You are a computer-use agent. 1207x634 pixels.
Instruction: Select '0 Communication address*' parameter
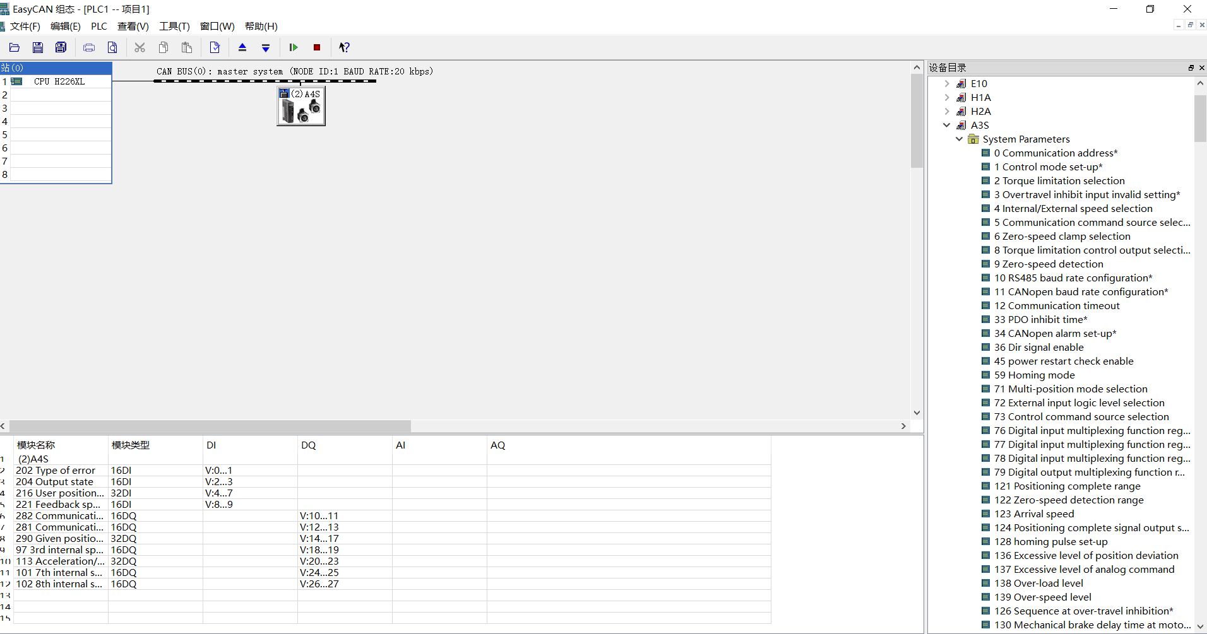point(1055,153)
